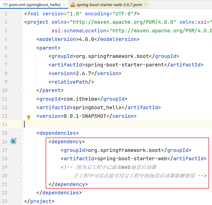Click the xml version declaration on line 1
The width and height of the screenshot is (212, 205).
click(x=82, y=14)
